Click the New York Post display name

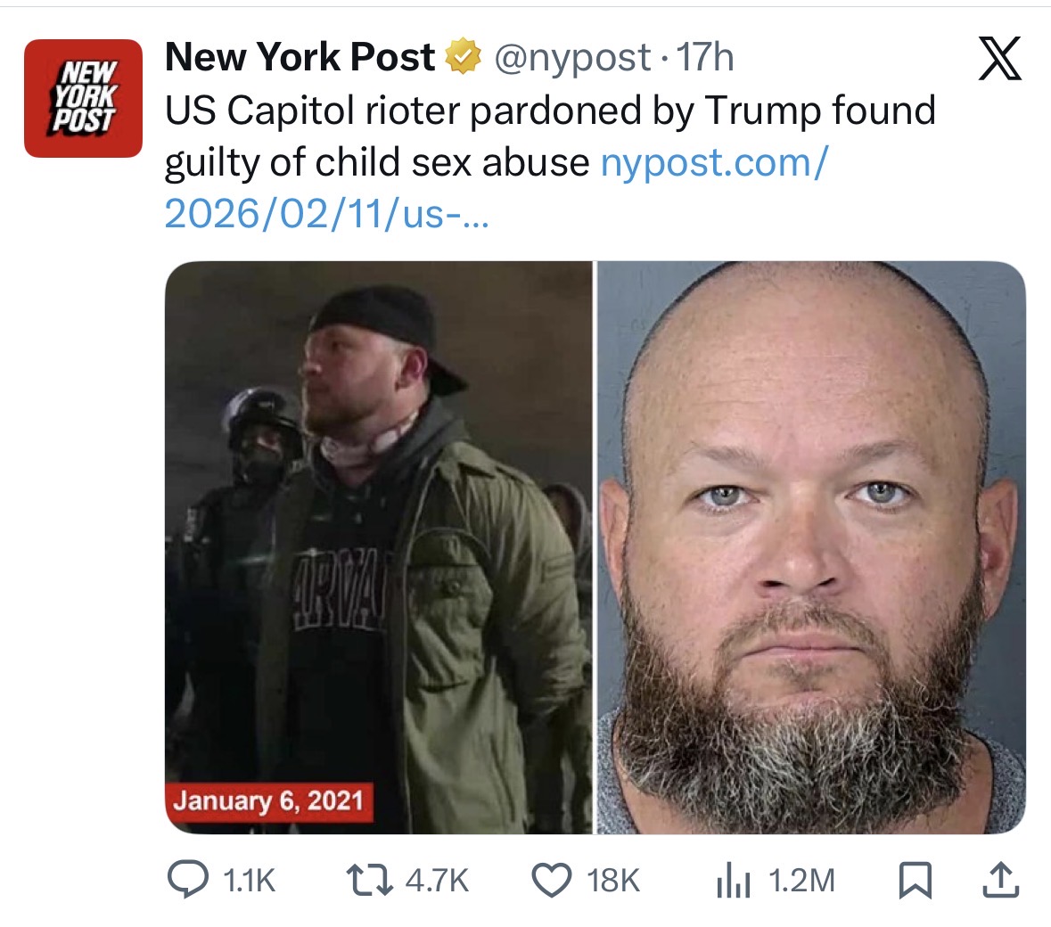click(x=300, y=56)
